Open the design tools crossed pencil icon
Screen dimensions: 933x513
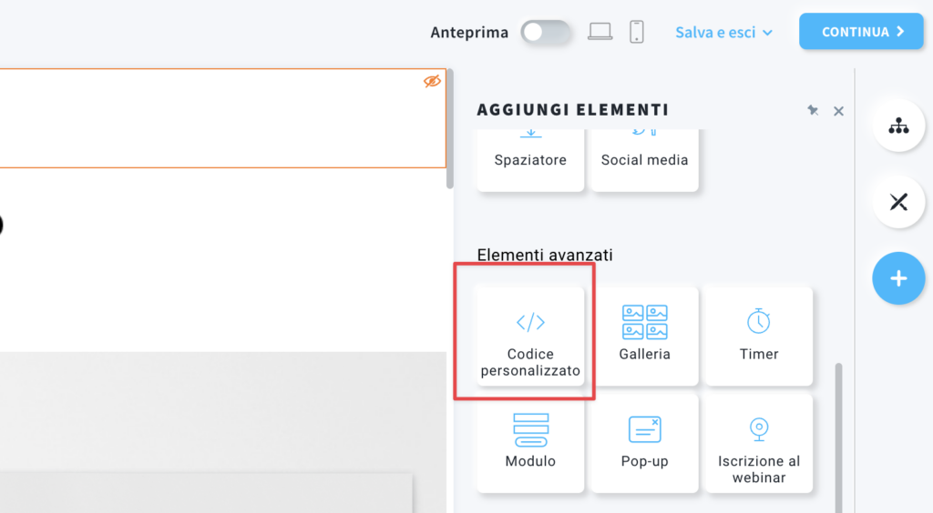pyautogui.click(x=898, y=202)
